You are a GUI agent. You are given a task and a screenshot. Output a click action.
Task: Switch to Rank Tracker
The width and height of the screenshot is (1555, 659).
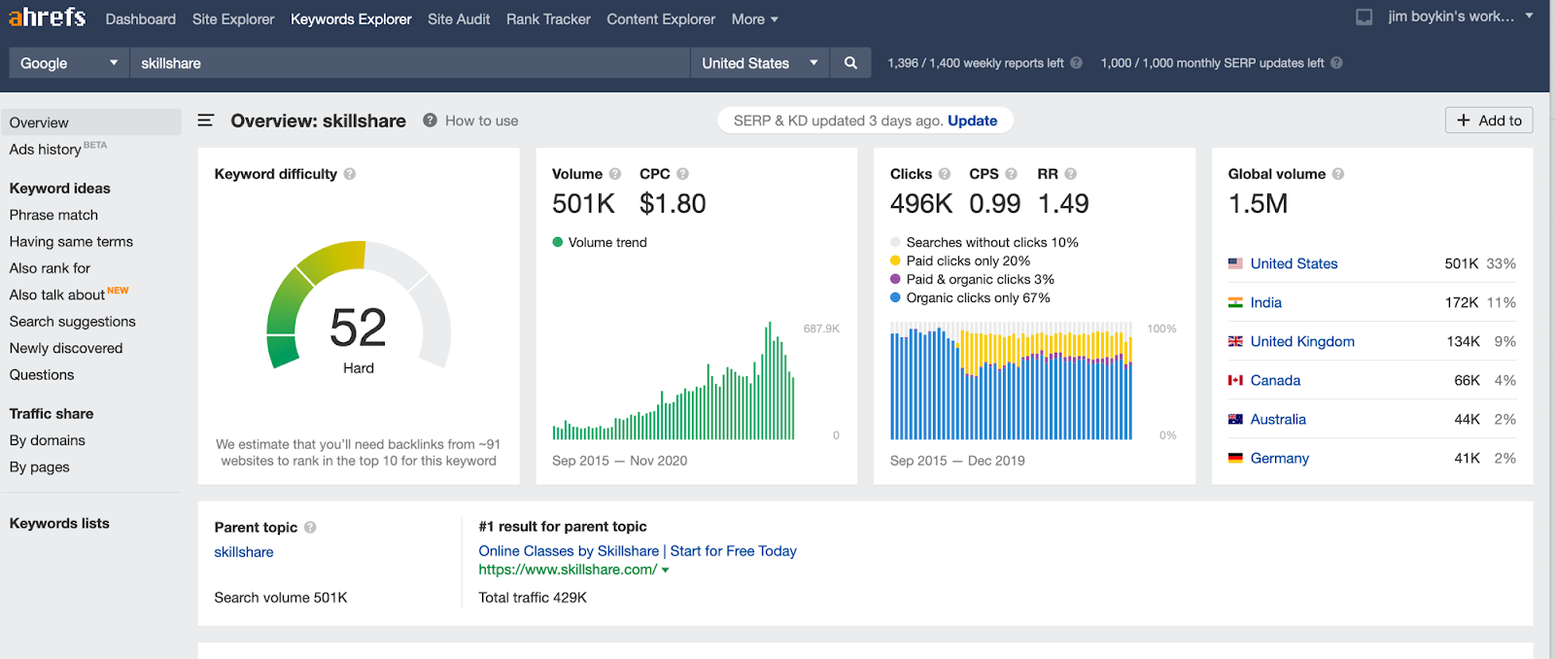tap(548, 19)
